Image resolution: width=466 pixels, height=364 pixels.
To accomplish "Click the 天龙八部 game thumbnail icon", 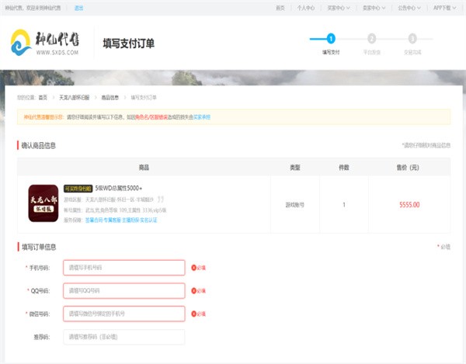I will [43, 203].
